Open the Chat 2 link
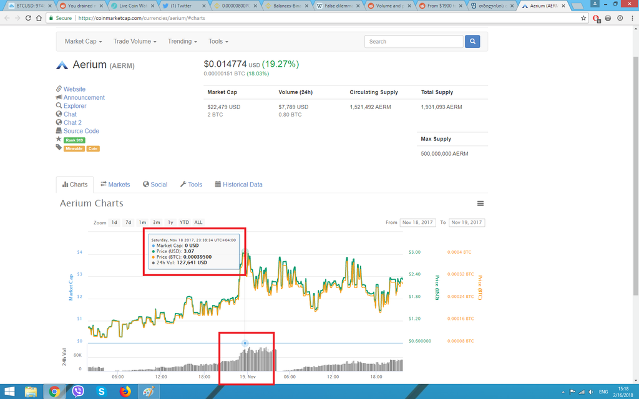Screen dimensions: 639x399 point(72,123)
